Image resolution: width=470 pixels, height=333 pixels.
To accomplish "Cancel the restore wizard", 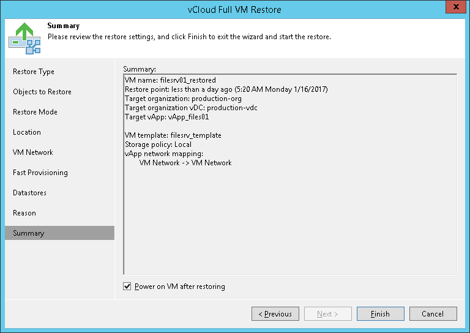I will click(433, 314).
